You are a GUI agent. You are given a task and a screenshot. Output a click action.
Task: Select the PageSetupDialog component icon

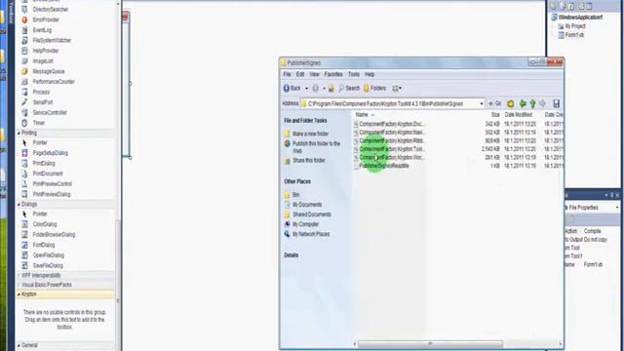24,153
